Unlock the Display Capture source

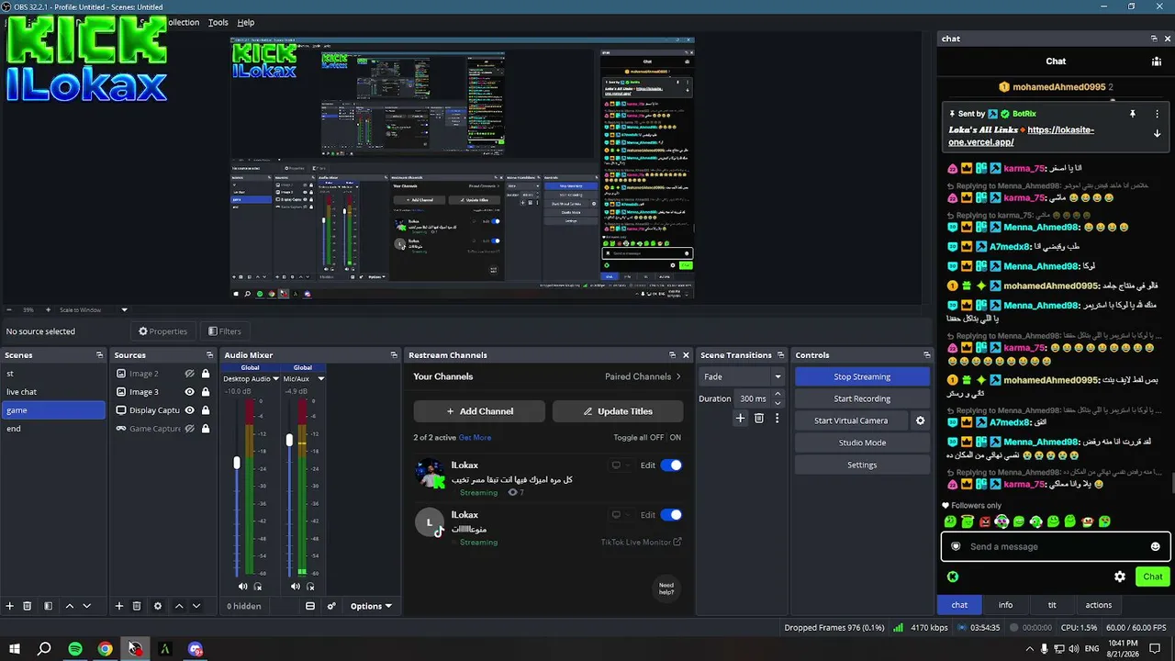coord(206,410)
